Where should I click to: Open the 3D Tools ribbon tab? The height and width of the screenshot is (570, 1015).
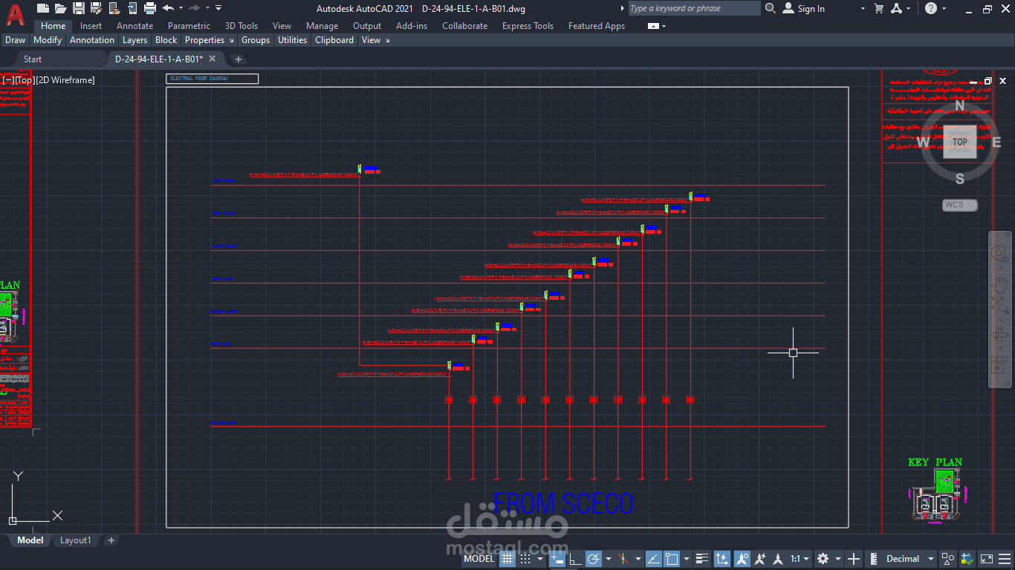(241, 26)
